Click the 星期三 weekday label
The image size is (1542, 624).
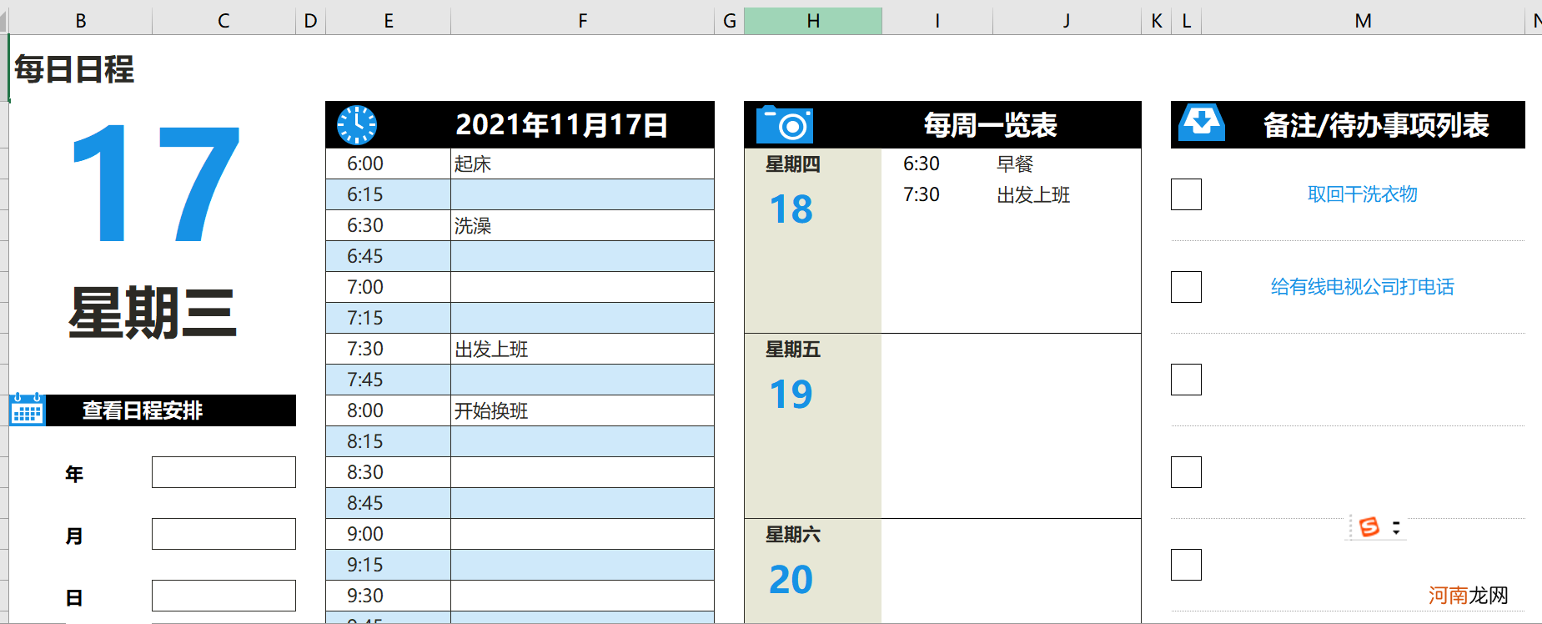click(153, 313)
